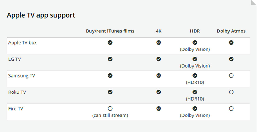Select the Roku TV row label
The image size is (257, 132).
click(17, 92)
